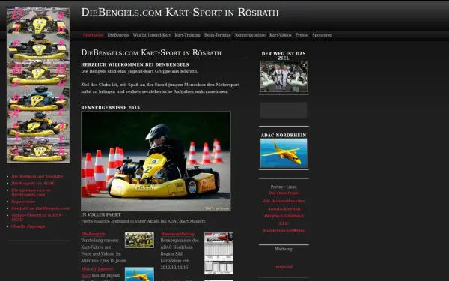This screenshot has width=449, height=281.
Task: Open Autolackierung partner link
Action: [284, 209]
